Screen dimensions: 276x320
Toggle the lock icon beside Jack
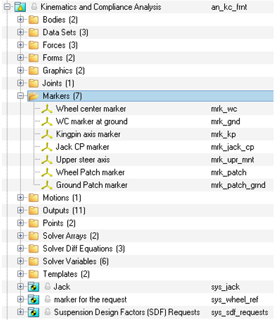47,287
